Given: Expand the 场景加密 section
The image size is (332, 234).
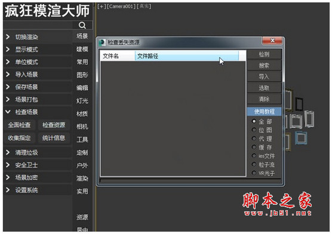Looking at the screenshot, I should 38,177.
